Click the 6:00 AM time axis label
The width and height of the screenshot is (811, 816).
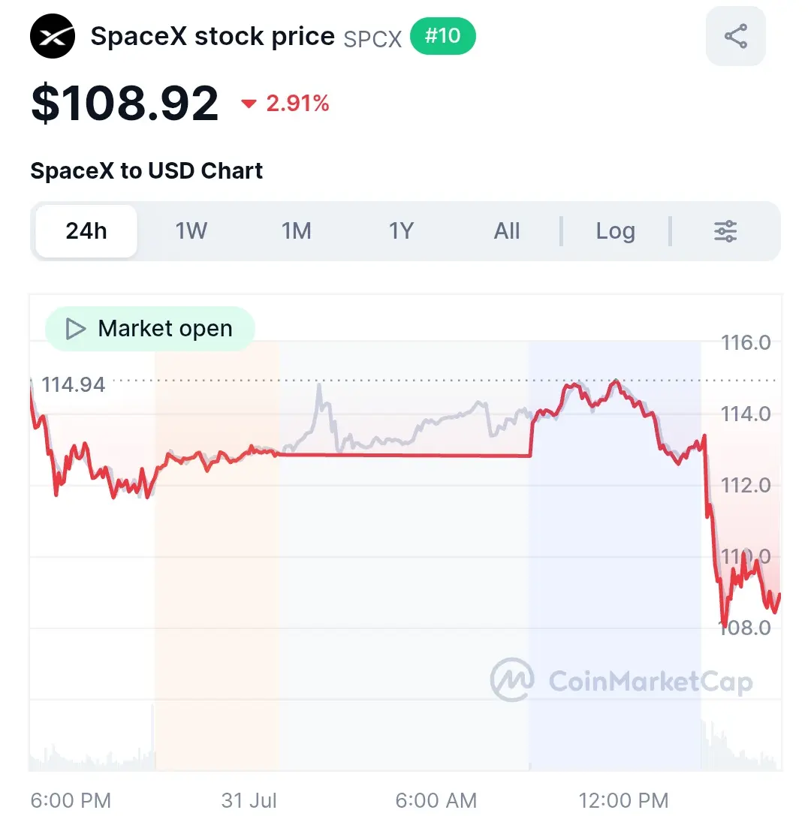[436, 800]
